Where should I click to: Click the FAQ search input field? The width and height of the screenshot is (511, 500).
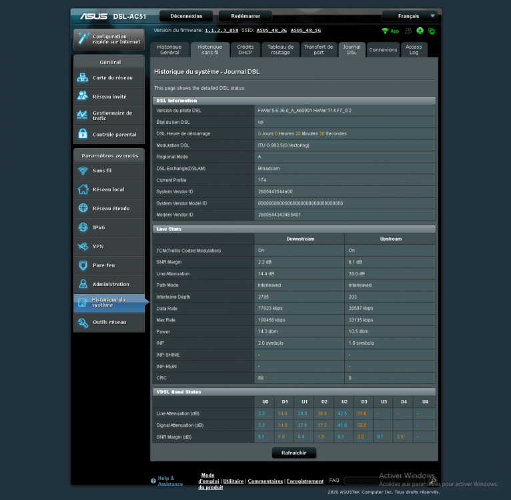point(384,481)
